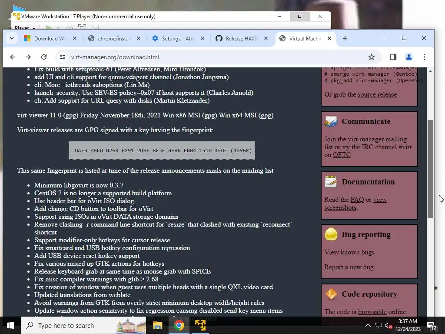Click the Documentation notepad icon
Image resolution: width=445 pixels, height=334 pixels.
331,182
